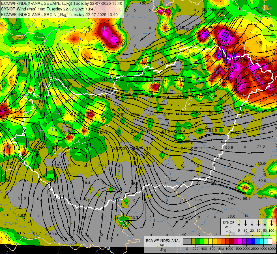Click the 18.4 value on the map
Screen dimensions: 277x254
pyautogui.click(x=71, y=165)
